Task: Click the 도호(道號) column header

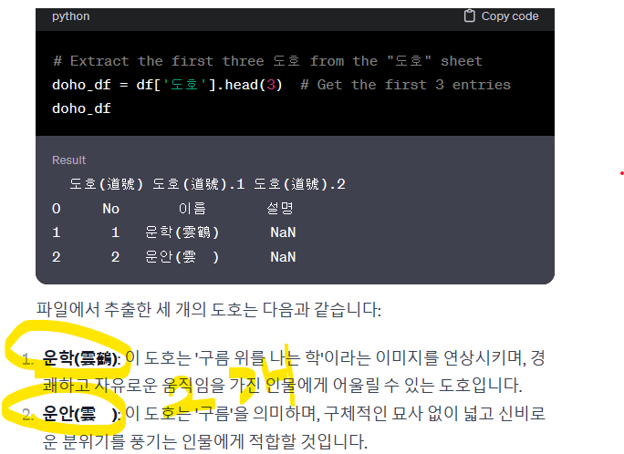Action: [x=106, y=184]
